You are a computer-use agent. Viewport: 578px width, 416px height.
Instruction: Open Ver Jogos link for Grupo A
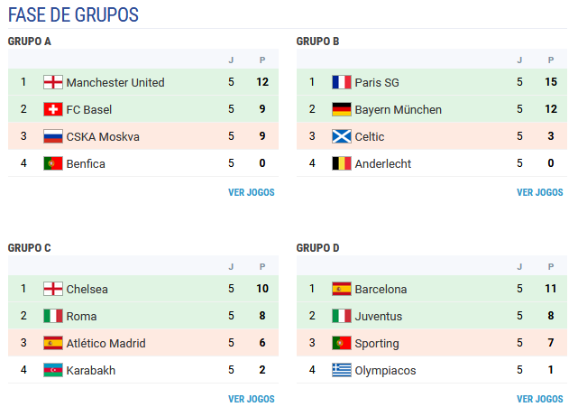252,192
